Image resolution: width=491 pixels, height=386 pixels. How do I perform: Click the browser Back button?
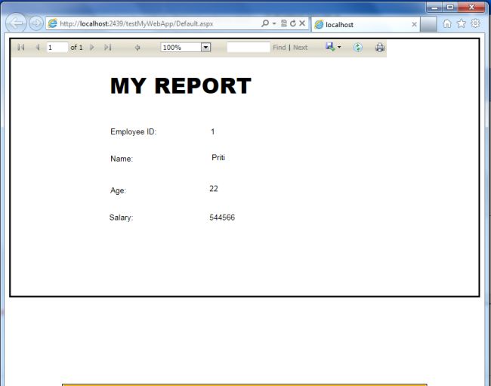(16, 23)
